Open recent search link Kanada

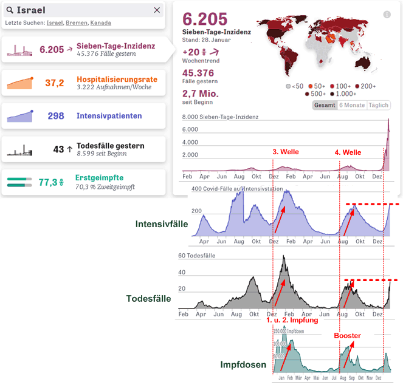pyautogui.click(x=101, y=23)
